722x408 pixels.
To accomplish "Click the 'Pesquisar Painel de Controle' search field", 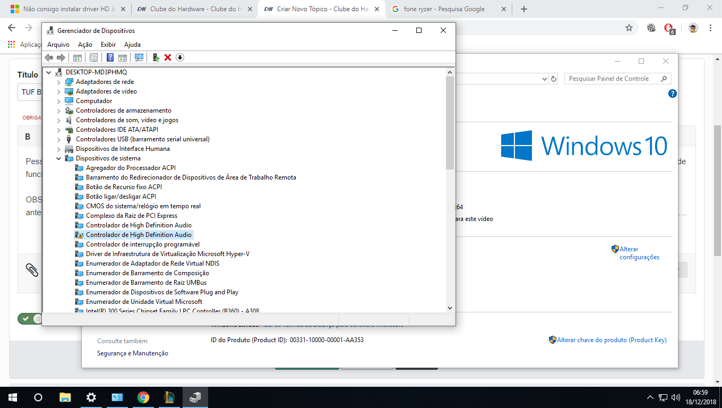I will click(x=618, y=79).
